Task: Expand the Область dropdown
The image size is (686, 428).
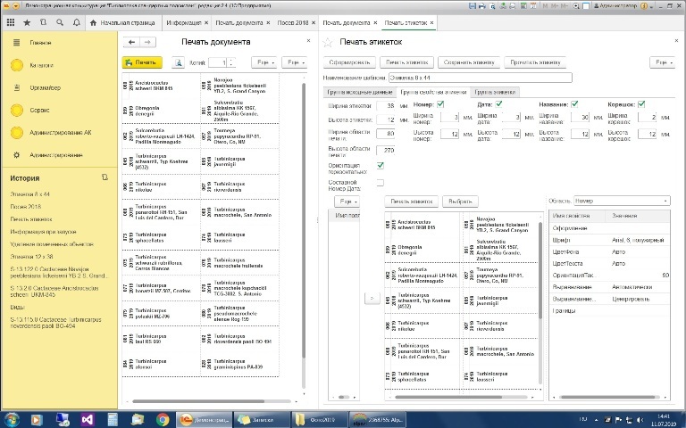Action: pos(667,202)
